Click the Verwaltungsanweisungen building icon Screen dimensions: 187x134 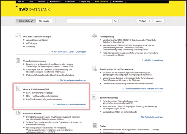[18, 61]
